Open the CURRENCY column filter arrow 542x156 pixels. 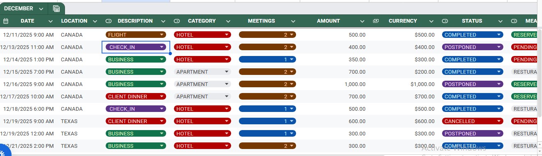point(431,21)
